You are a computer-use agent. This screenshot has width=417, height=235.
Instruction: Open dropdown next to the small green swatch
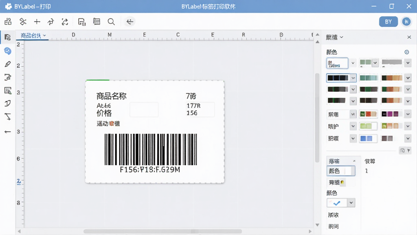(x=375, y=63)
